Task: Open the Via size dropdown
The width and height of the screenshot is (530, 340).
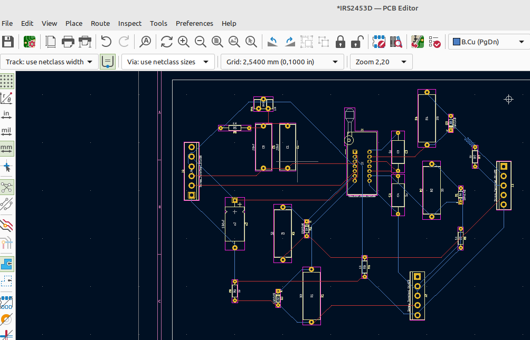Action: tap(168, 62)
